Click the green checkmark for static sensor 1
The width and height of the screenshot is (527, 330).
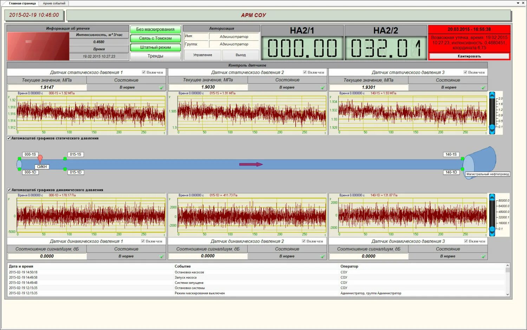pos(161,87)
